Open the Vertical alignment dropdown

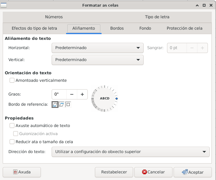pyautogui.click(x=98, y=60)
